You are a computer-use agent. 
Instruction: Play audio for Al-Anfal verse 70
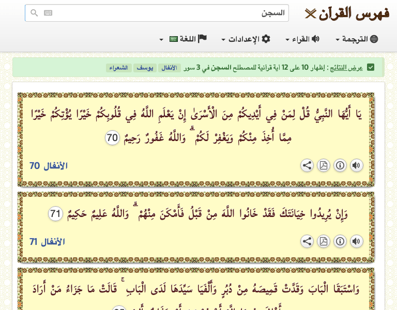point(357,165)
